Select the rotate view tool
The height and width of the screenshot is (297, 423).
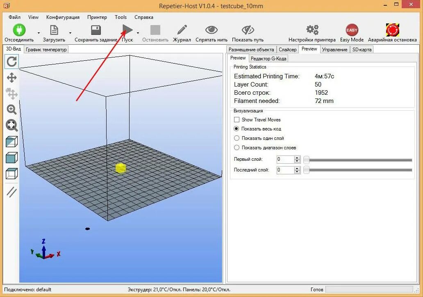[x=11, y=62]
